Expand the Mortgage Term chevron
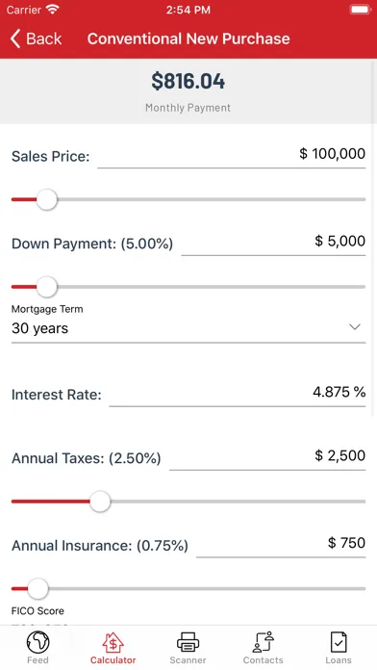Viewport: 377px width, 670px height. [355, 327]
